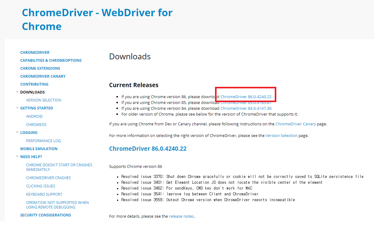Download ChromeDriver 85.0.4183.87 link

click(246, 102)
